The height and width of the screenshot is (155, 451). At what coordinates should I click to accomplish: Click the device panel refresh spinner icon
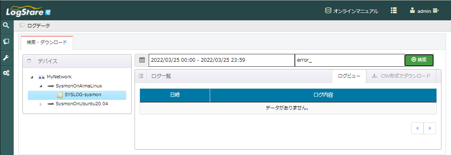point(29,61)
